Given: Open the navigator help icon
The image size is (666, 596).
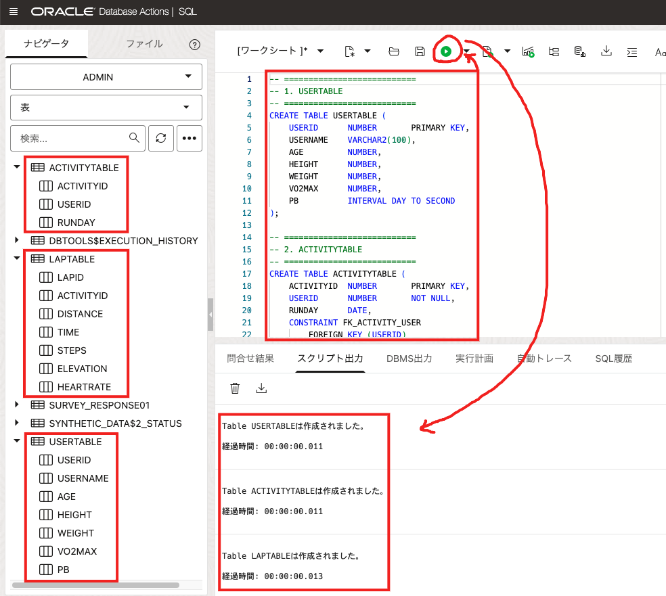Looking at the screenshot, I should coord(194,45).
